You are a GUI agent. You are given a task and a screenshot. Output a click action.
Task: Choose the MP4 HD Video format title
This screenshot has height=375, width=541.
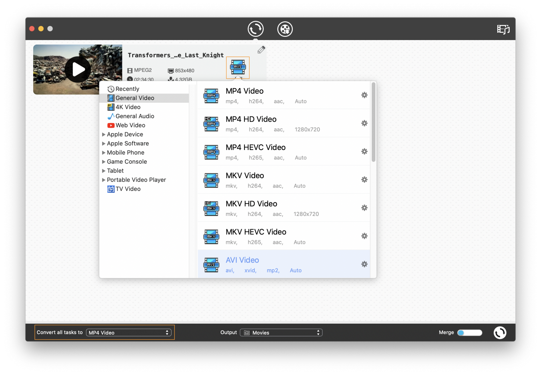pos(251,119)
